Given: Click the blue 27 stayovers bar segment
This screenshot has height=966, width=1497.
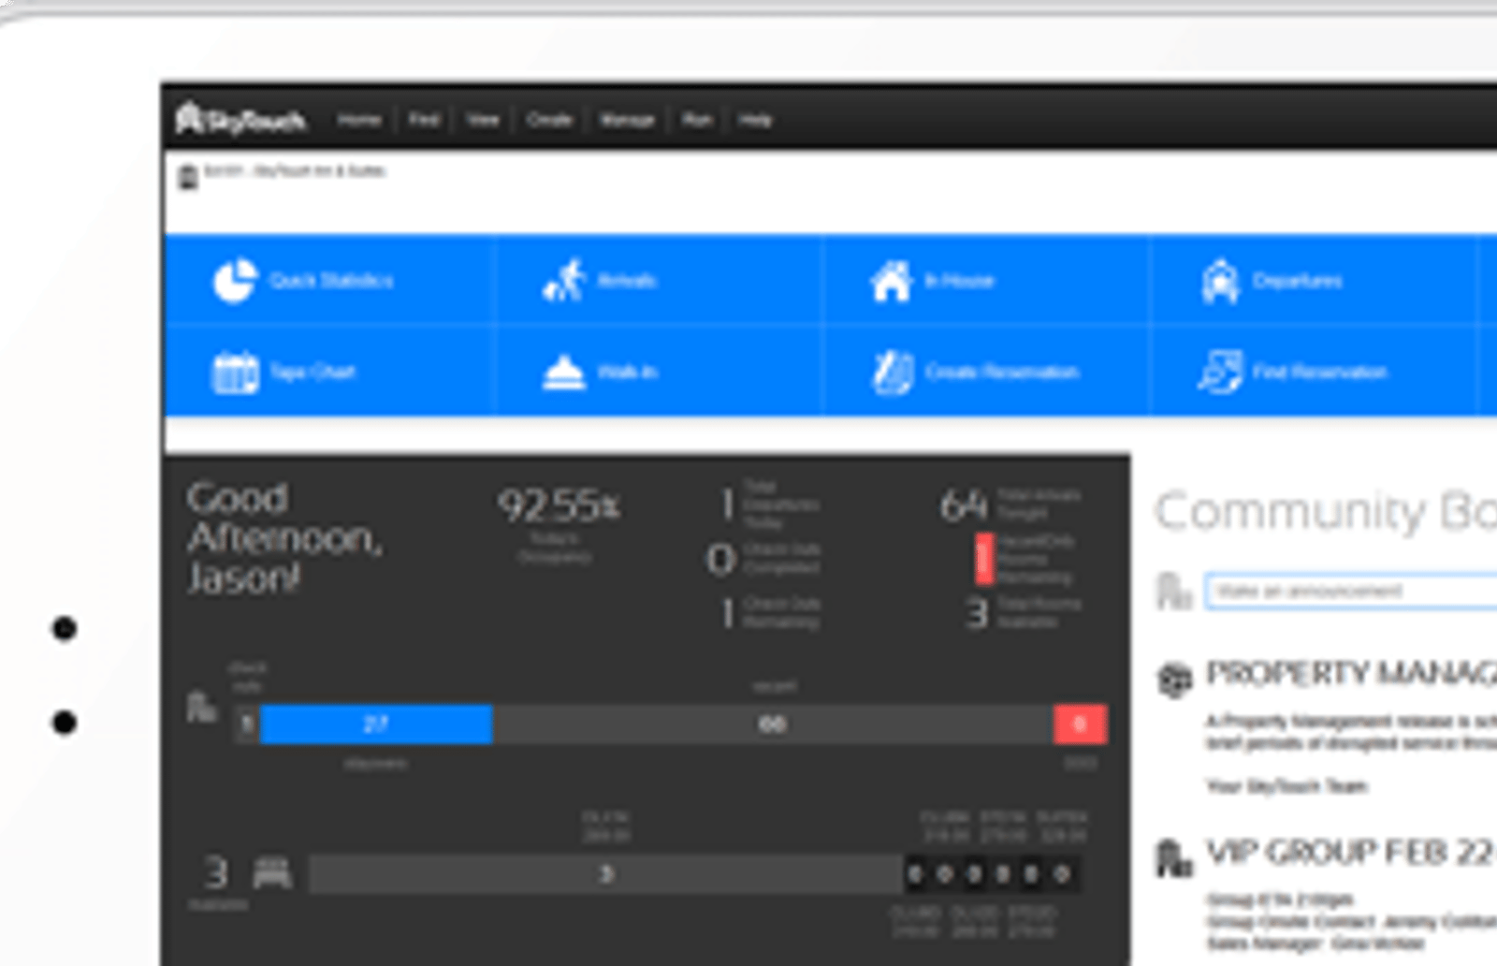Looking at the screenshot, I should point(376,724).
